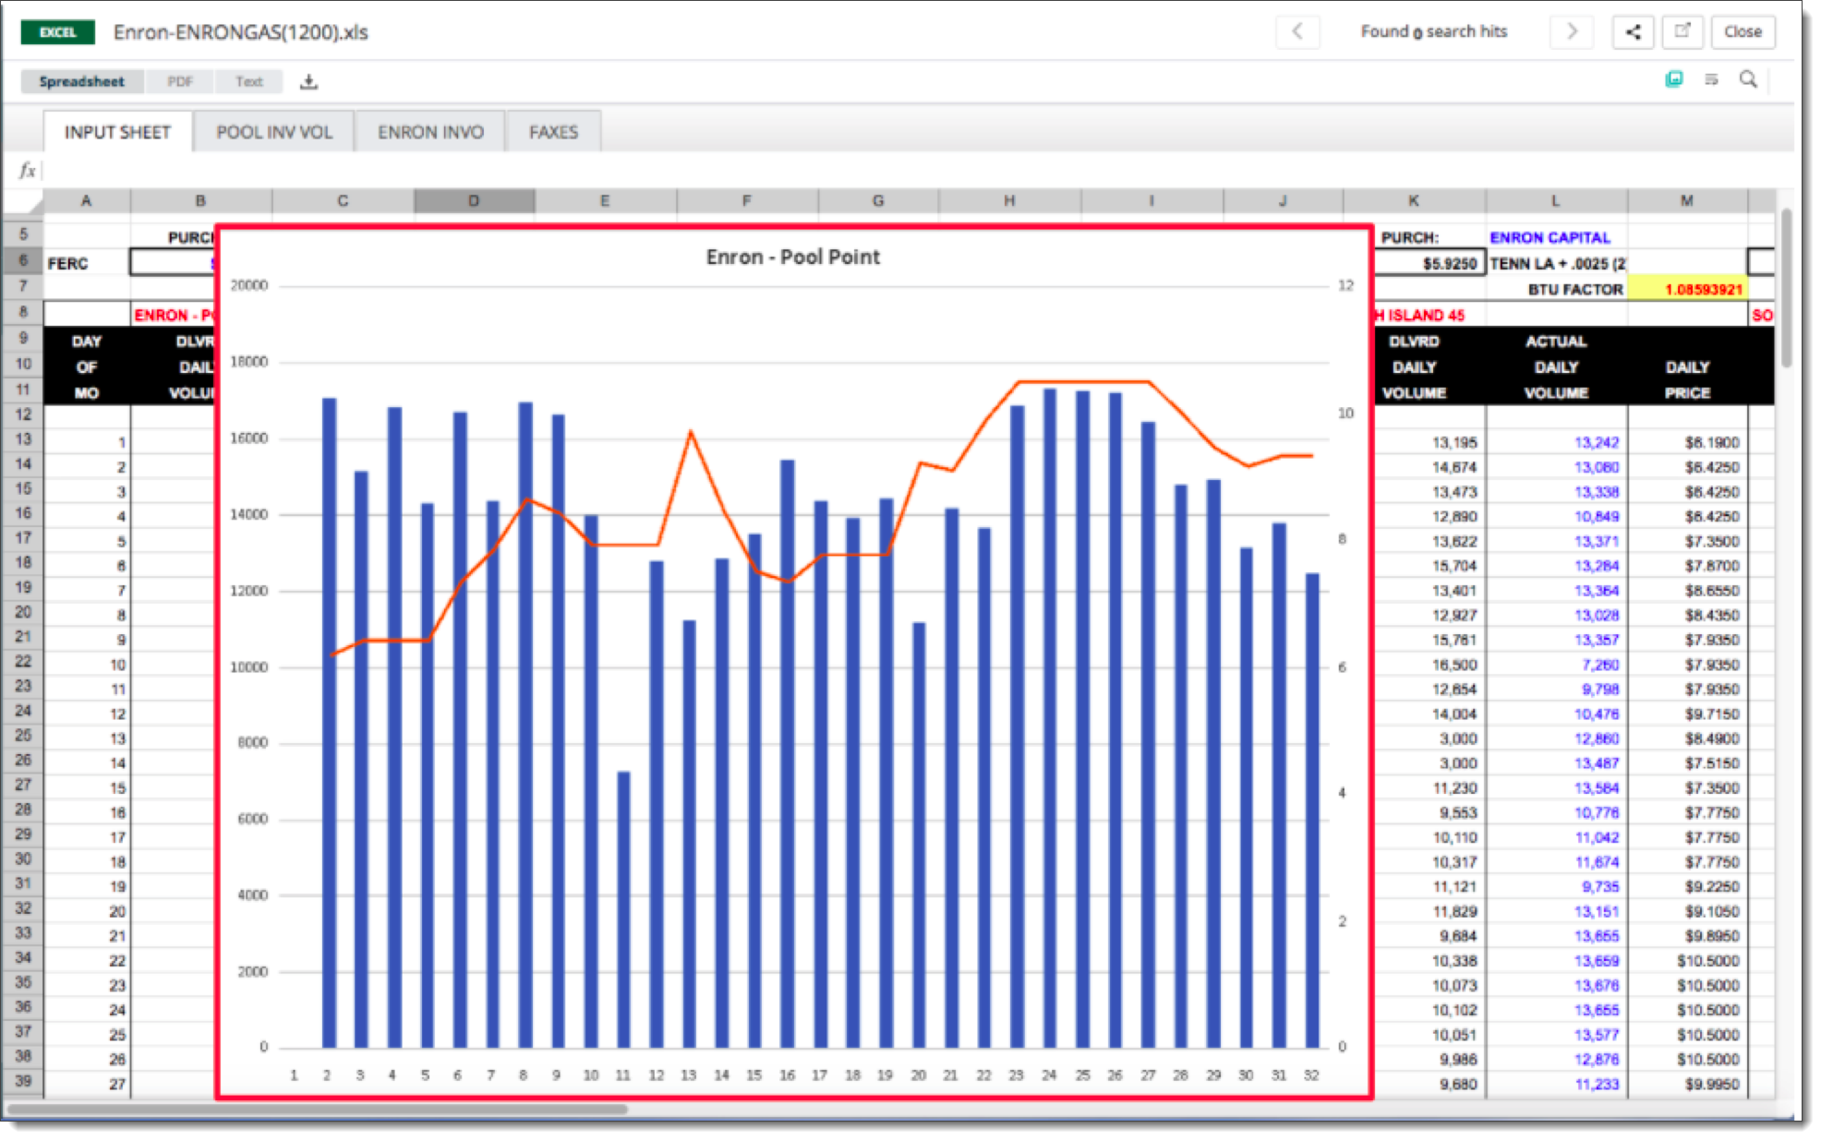The height and width of the screenshot is (1140, 1821).
Task: Open the search magnifier tool
Action: tap(1748, 79)
